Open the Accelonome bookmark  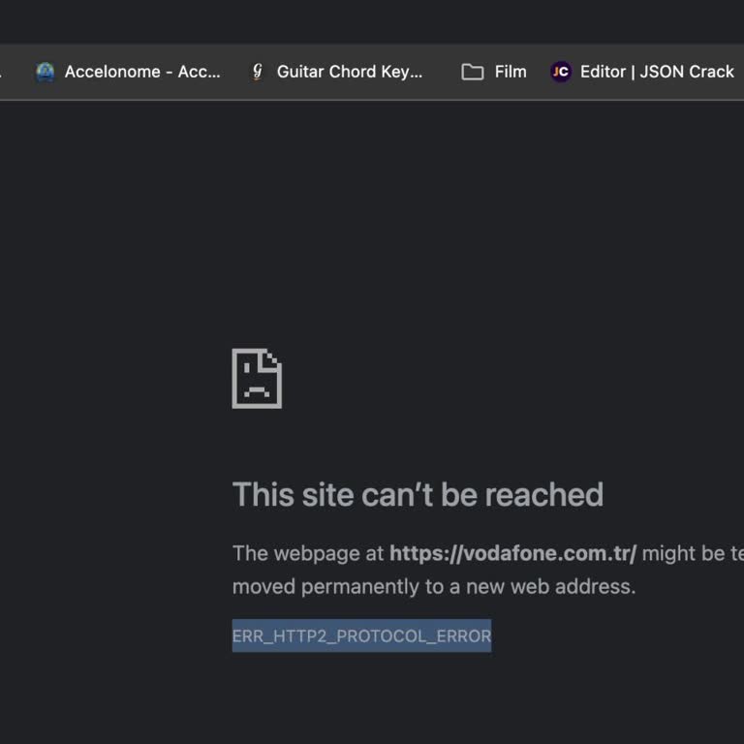128,72
